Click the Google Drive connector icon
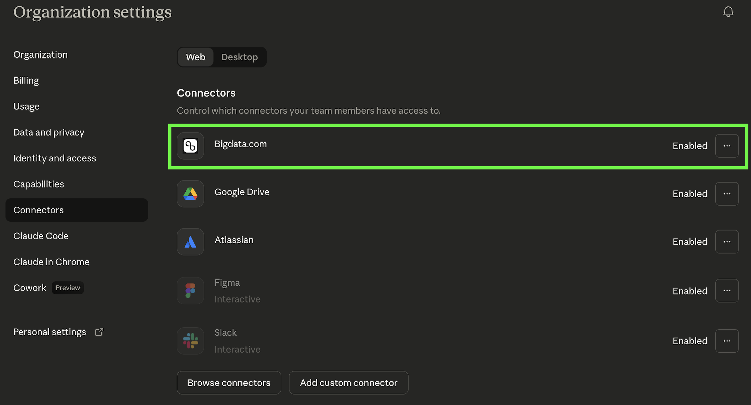The image size is (751, 405). (190, 194)
